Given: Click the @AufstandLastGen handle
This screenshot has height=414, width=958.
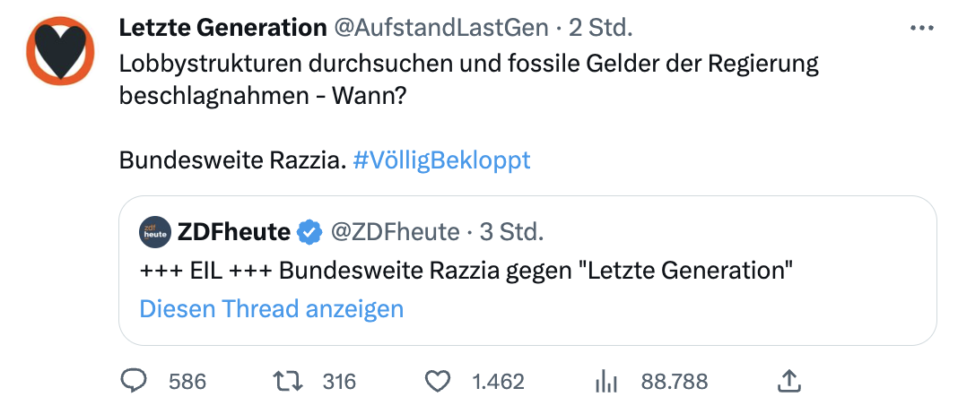Looking at the screenshot, I should click(x=440, y=29).
